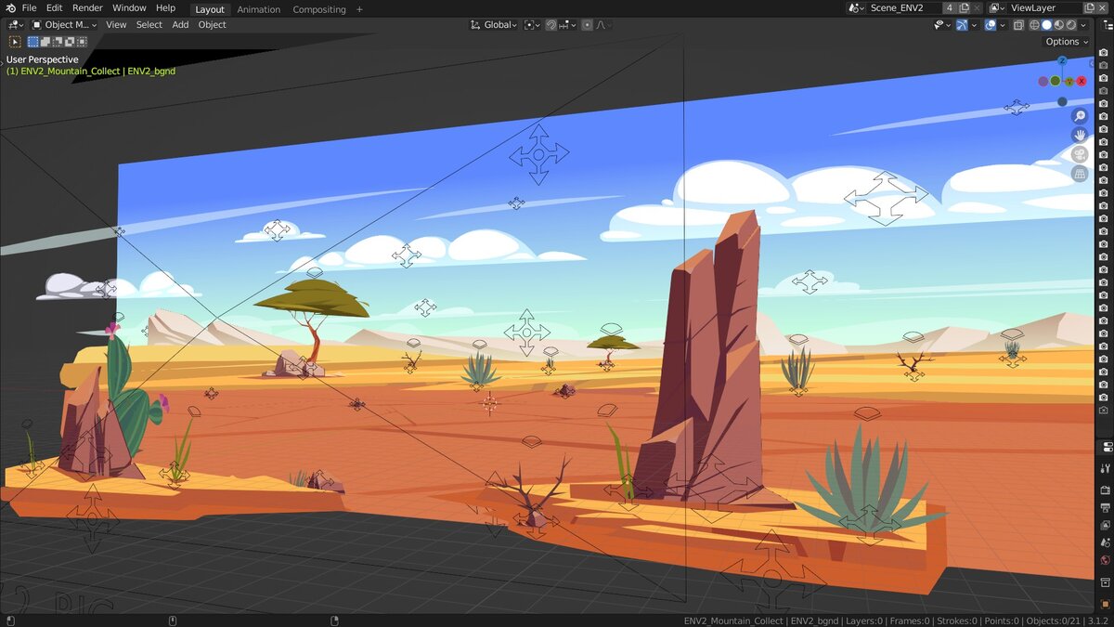Image resolution: width=1114 pixels, height=627 pixels.
Task: Switch to the Compositing workspace tab
Action: click(x=319, y=9)
